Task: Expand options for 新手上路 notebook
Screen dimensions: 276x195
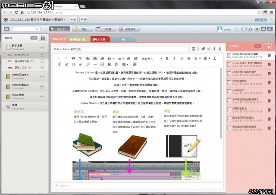Action: pyautogui.click(x=42, y=47)
